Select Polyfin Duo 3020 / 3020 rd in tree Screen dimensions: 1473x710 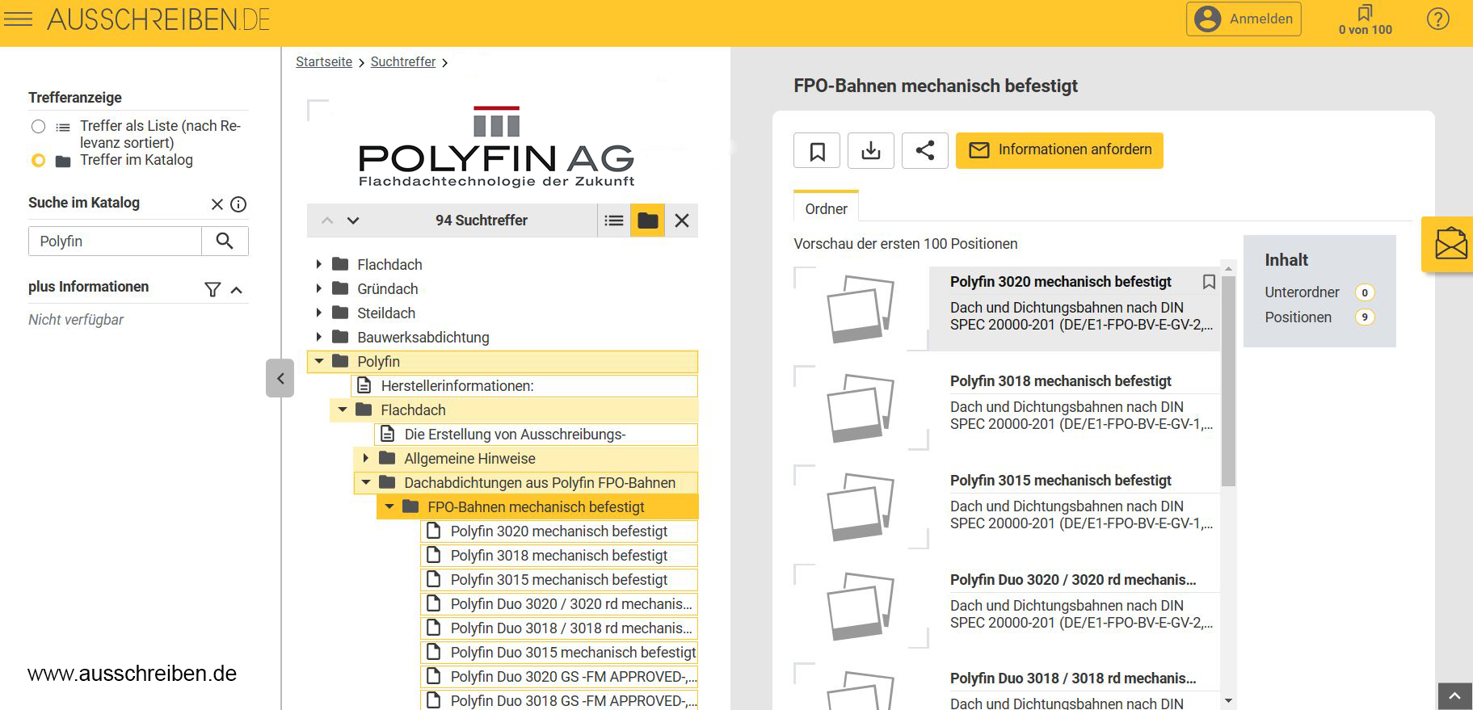click(x=559, y=604)
